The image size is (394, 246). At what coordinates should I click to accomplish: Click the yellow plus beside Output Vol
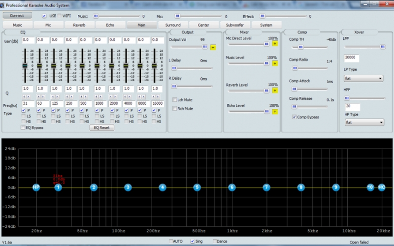coord(213,47)
